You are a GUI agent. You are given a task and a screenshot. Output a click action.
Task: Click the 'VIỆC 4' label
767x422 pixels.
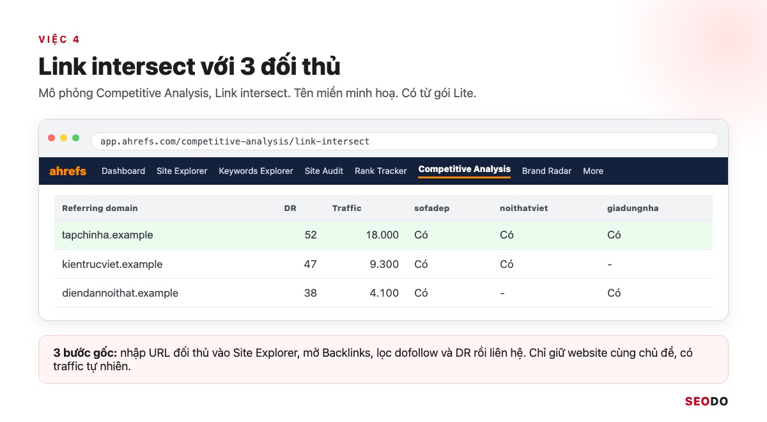[59, 40]
